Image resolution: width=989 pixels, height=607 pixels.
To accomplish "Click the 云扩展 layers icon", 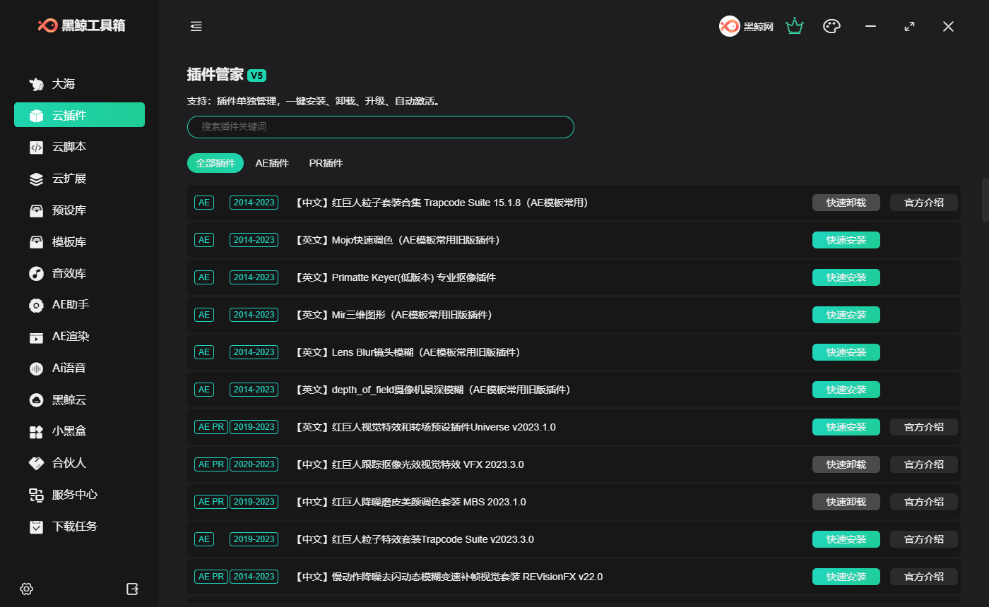I will tap(36, 179).
